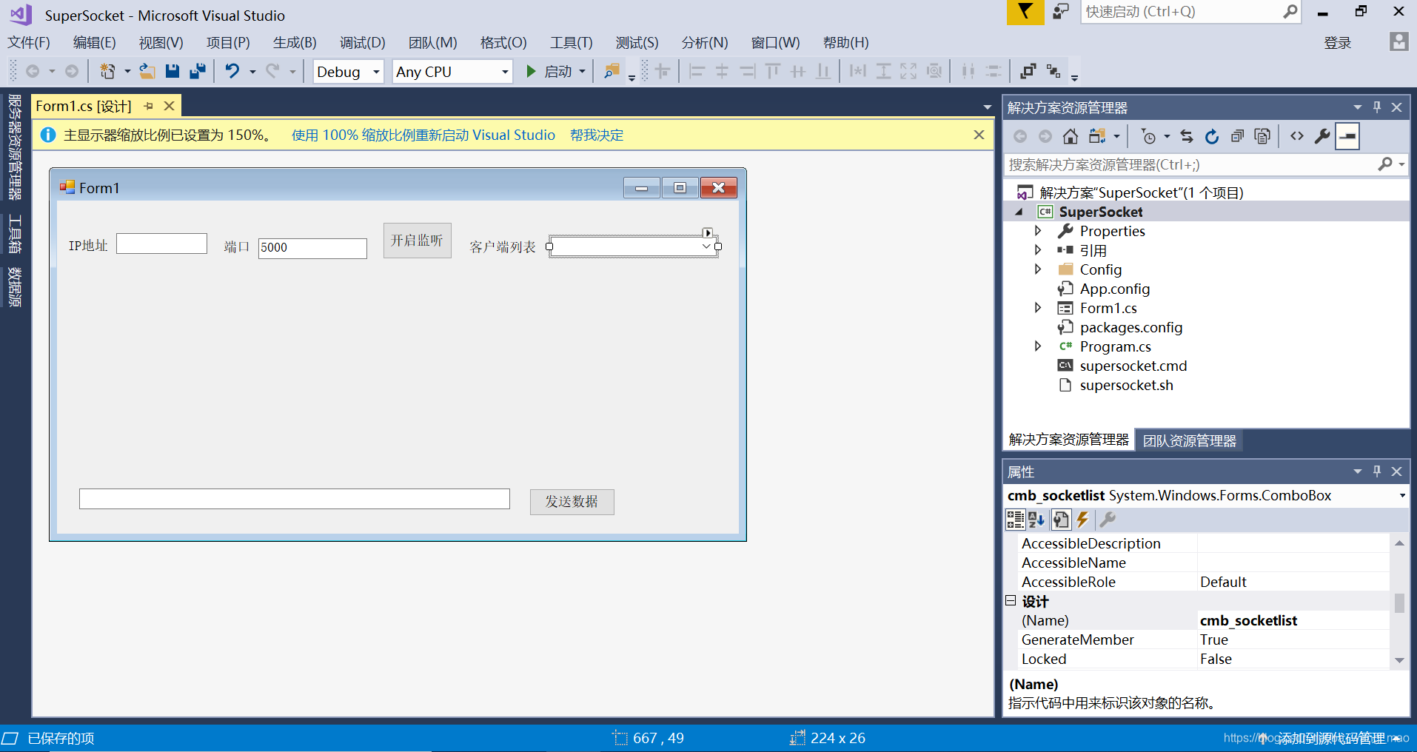
Task: Click the Save All toolbar icon
Action: (x=197, y=71)
